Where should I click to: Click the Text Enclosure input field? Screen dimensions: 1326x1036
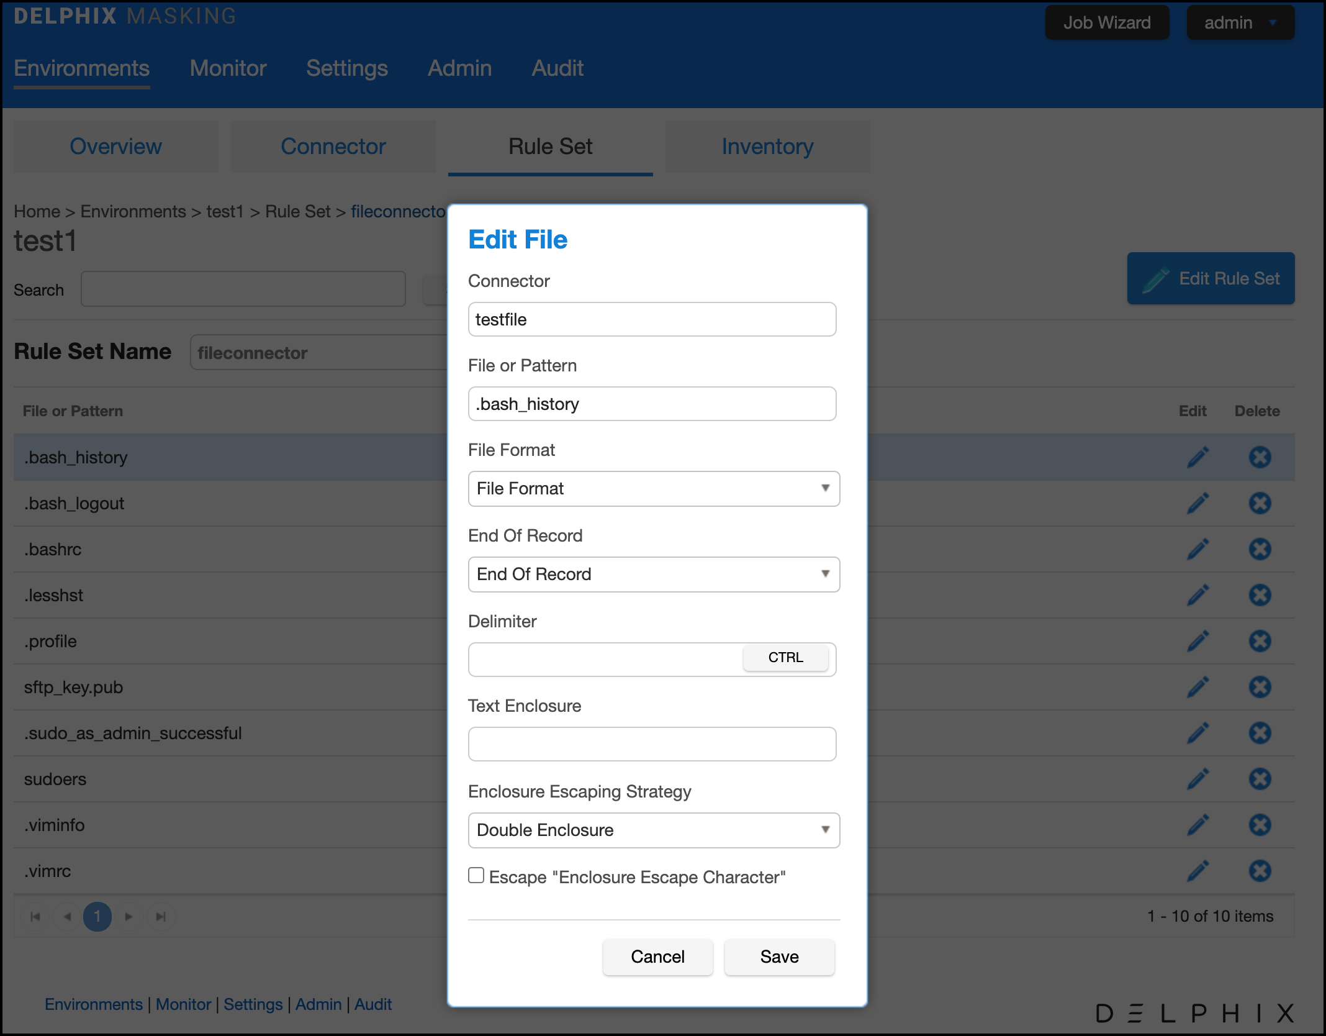pos(652,744)
